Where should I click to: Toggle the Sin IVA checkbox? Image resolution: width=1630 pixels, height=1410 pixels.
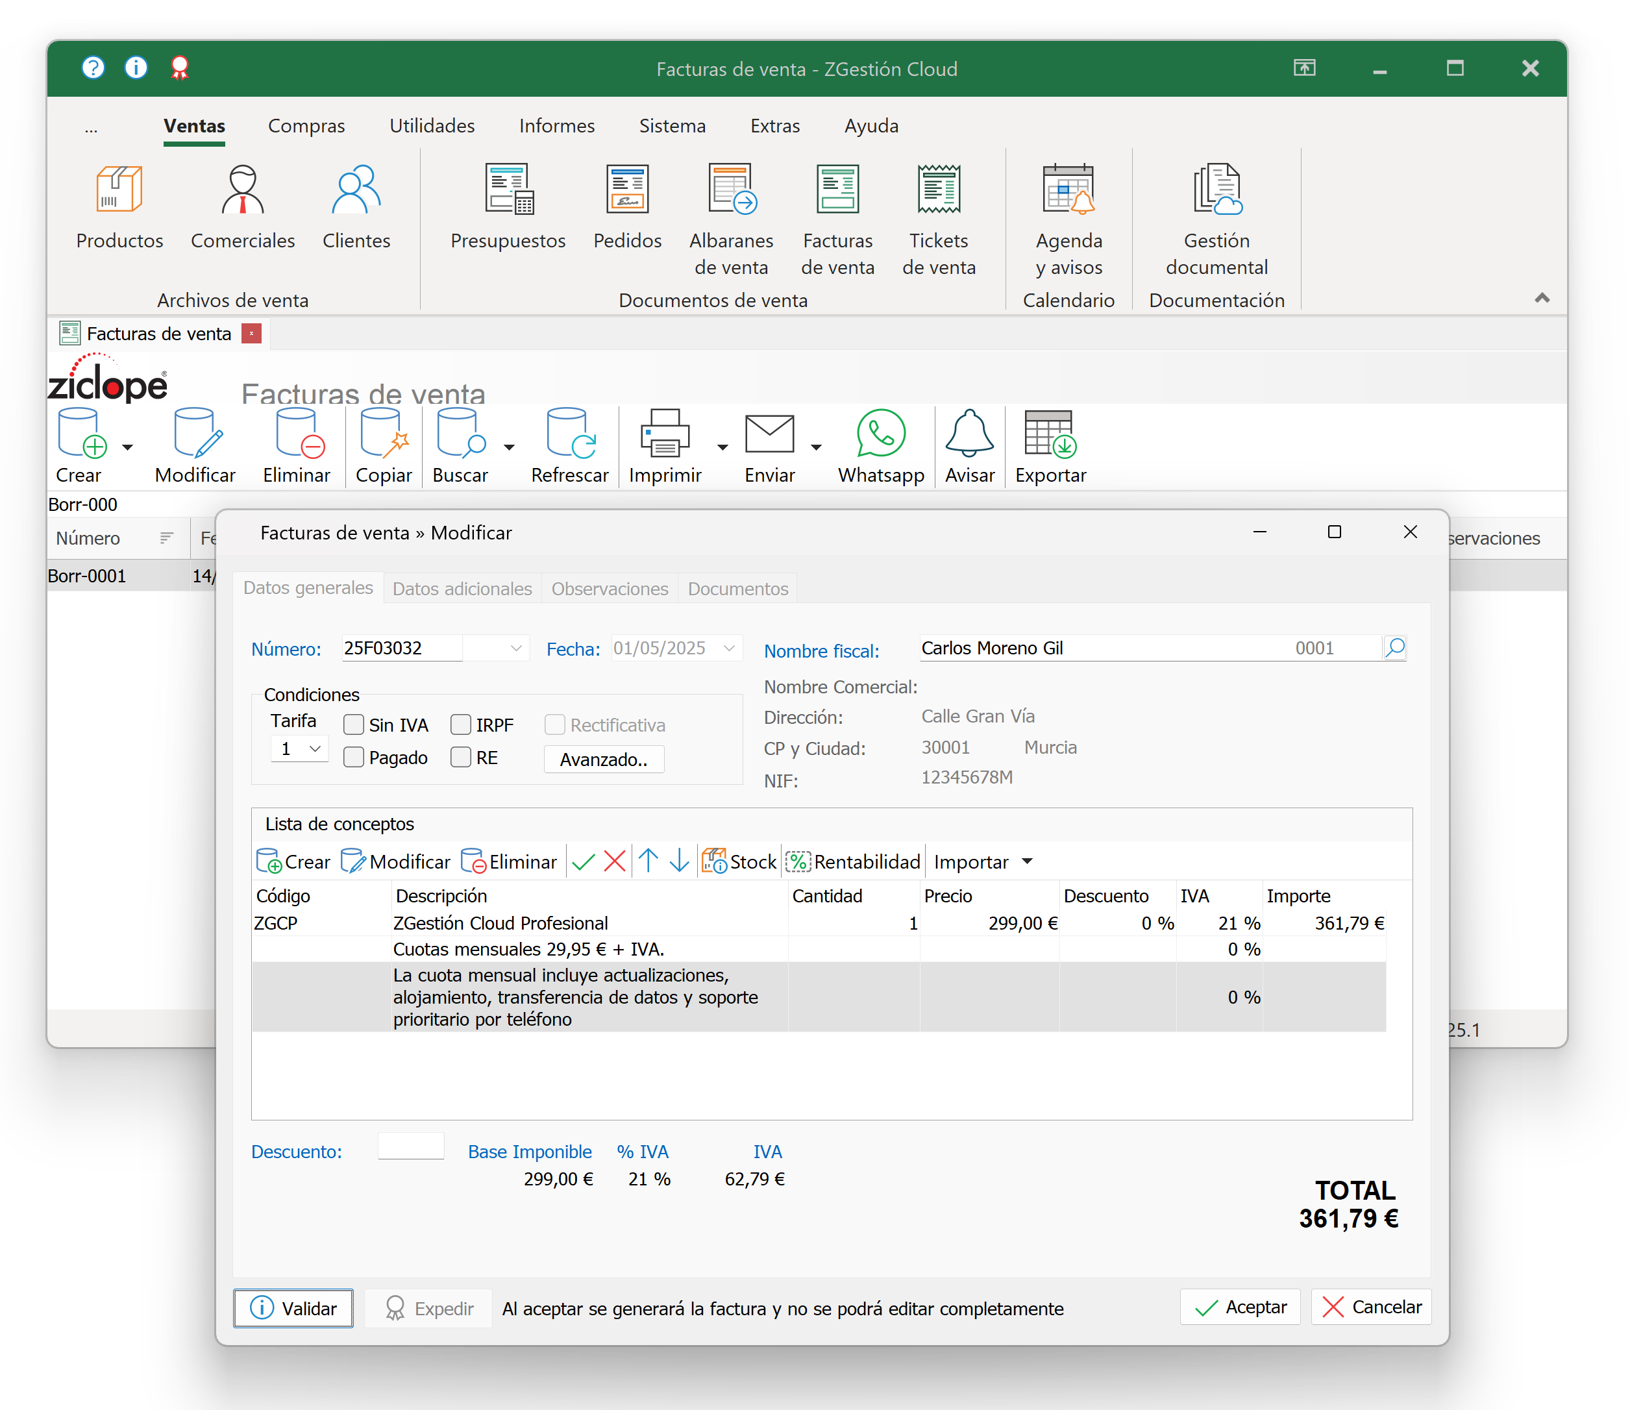[354, 724]
